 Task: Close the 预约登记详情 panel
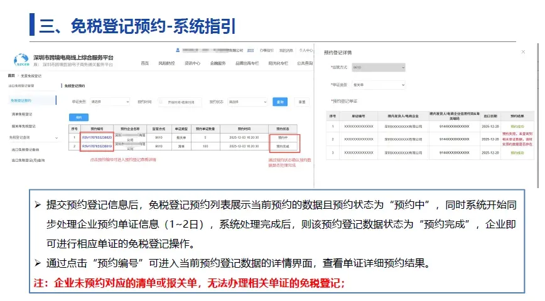(523, 51)
